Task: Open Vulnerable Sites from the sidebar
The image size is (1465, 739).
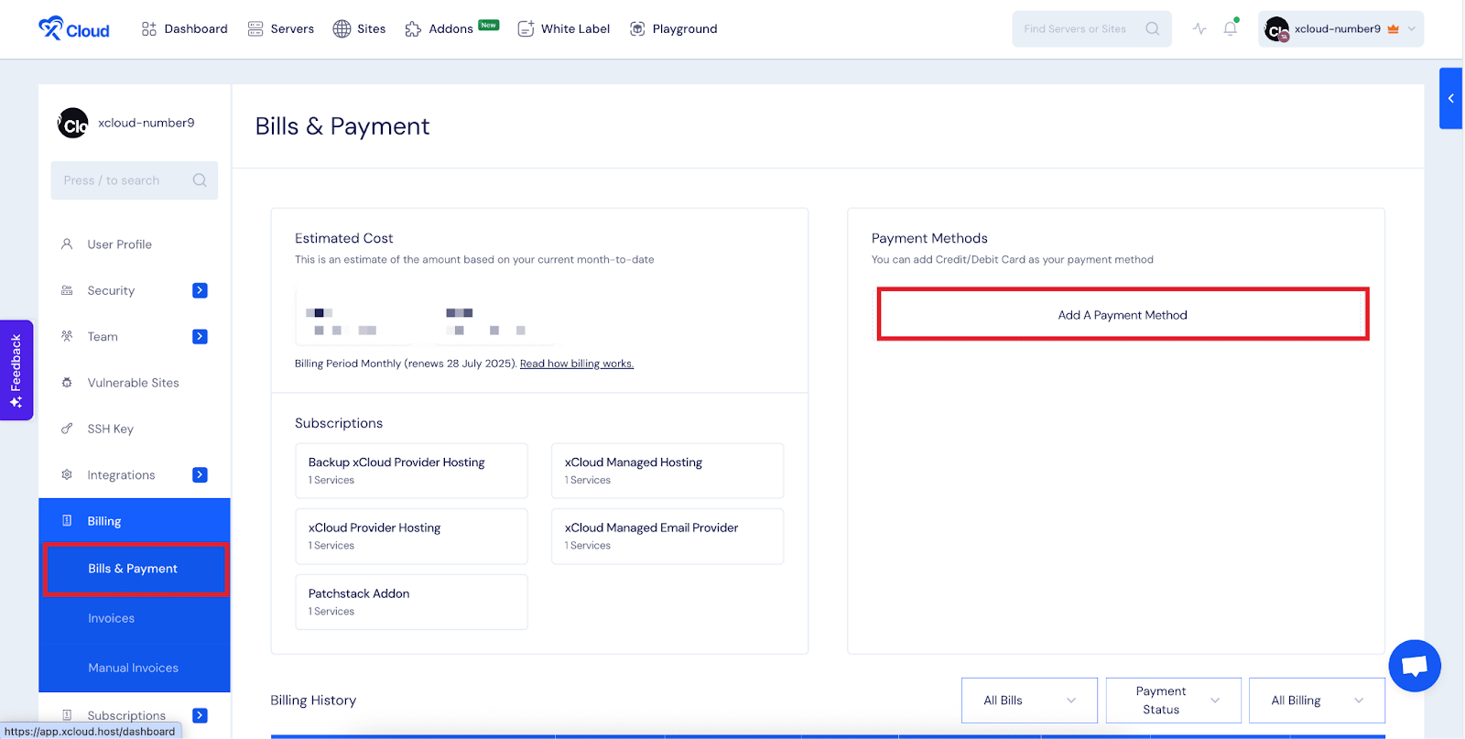Action: (133, 383)
